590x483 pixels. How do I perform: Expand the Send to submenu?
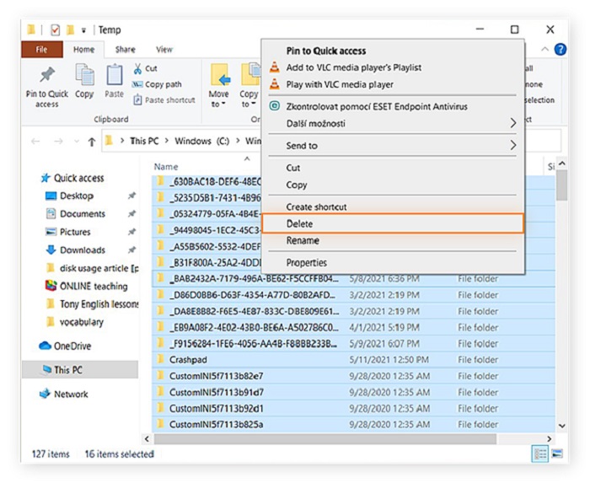coord(393,145)
